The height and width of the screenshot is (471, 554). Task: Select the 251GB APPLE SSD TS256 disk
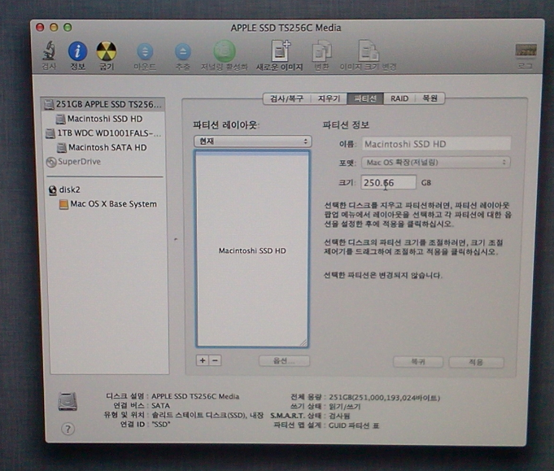pos(103,104)
